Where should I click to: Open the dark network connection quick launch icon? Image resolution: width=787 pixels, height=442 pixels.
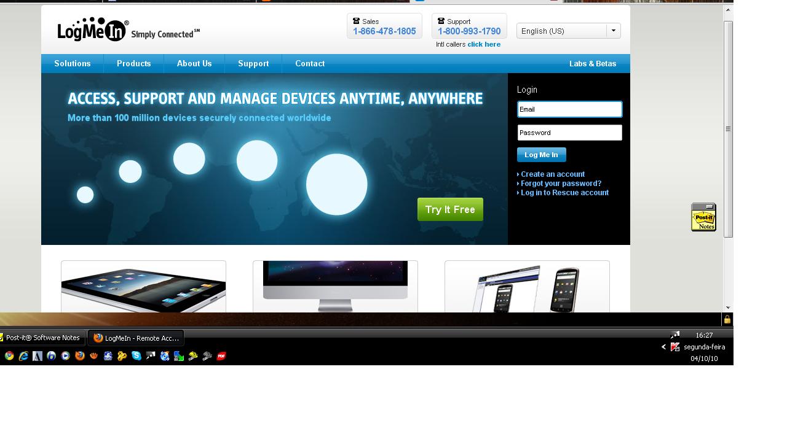(151, 355)
